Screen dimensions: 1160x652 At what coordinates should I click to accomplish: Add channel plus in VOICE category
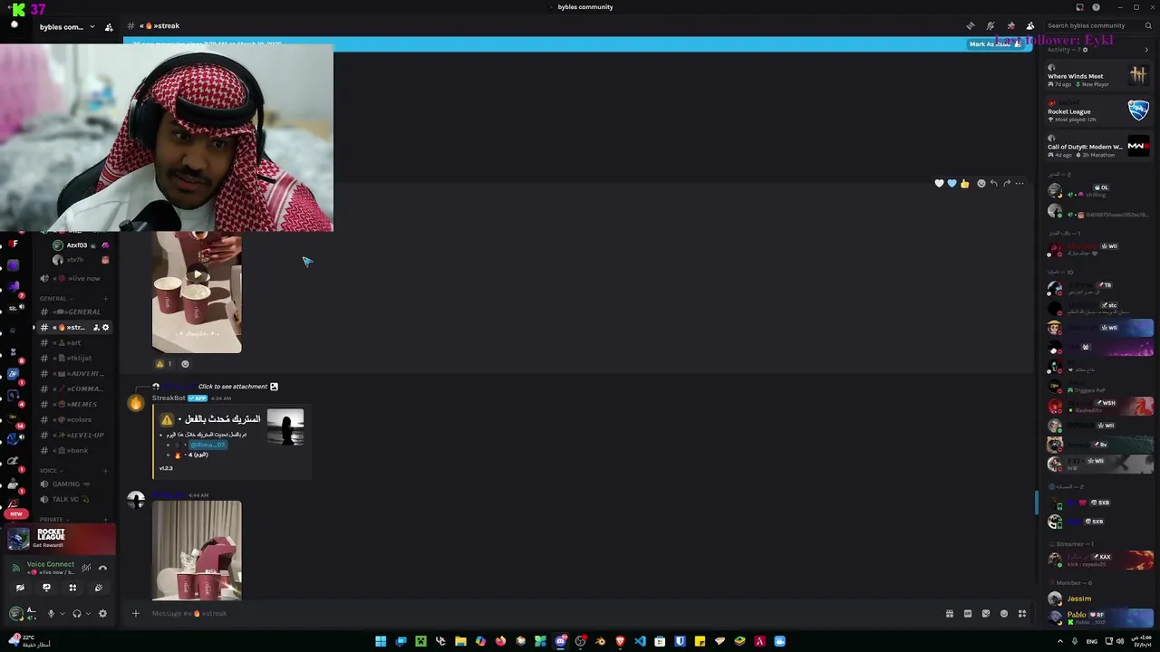tap(106, 471)
